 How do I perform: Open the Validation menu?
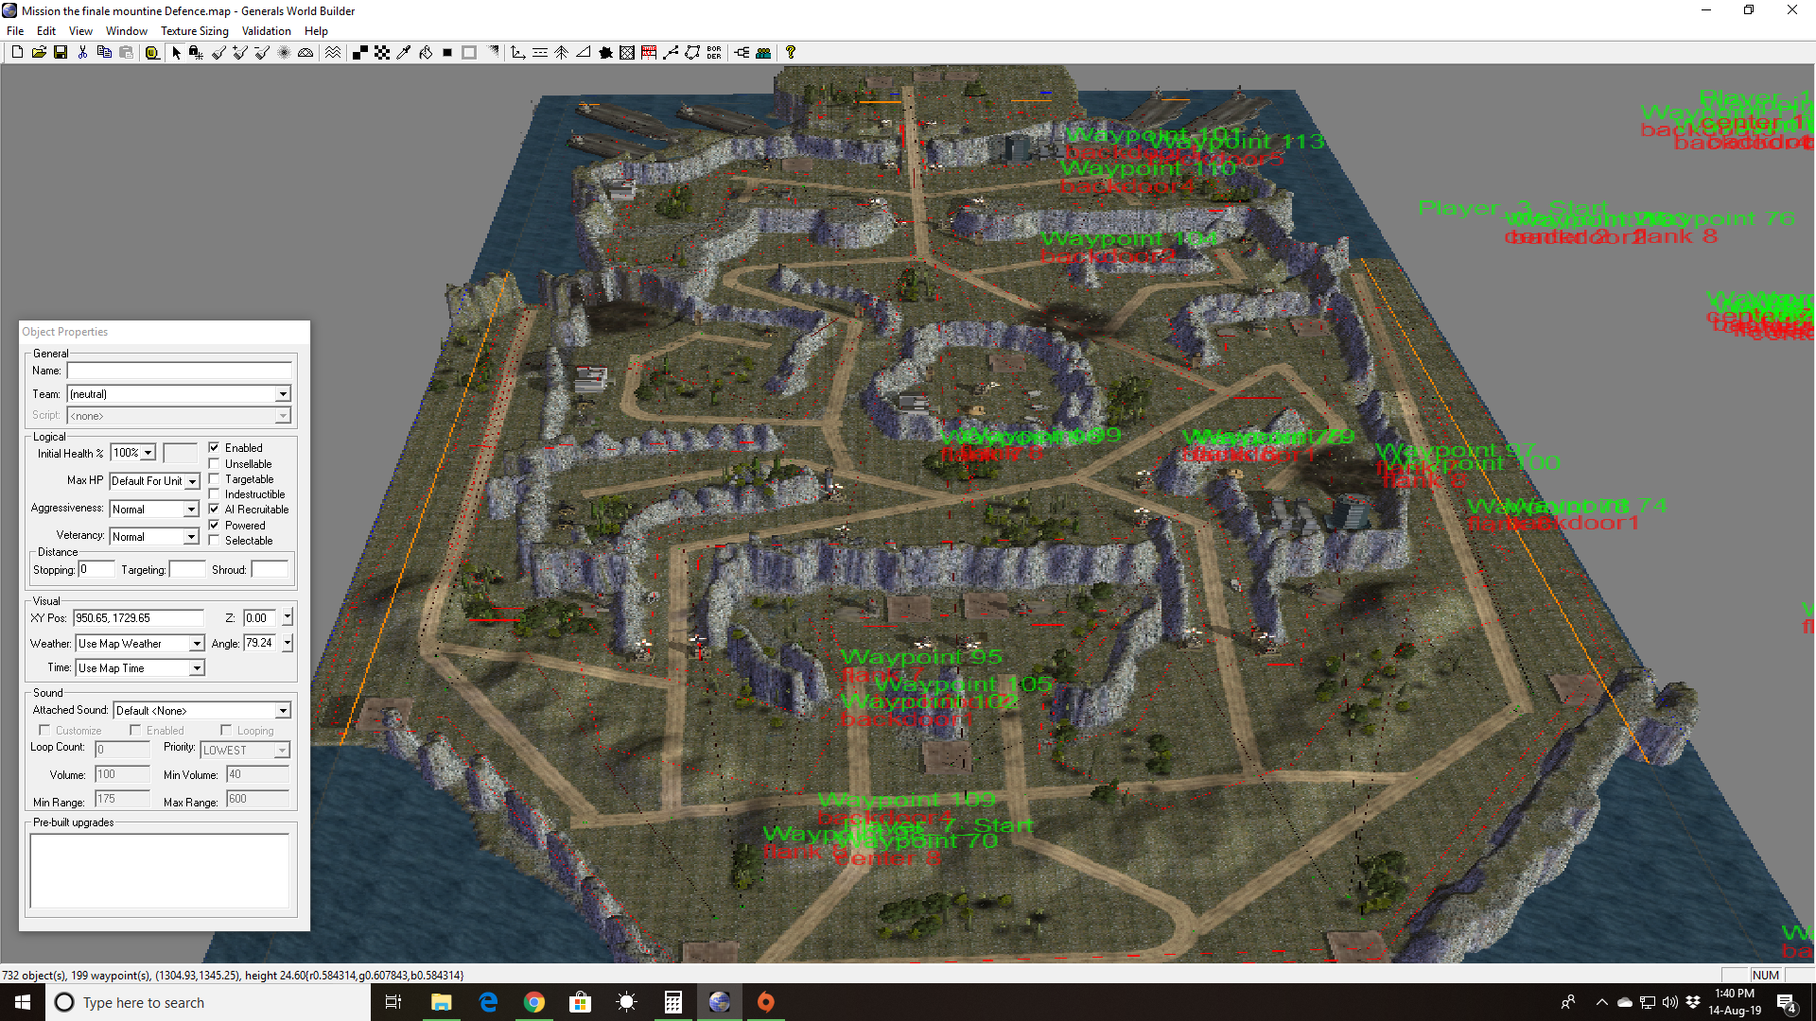tap(266, 31)
